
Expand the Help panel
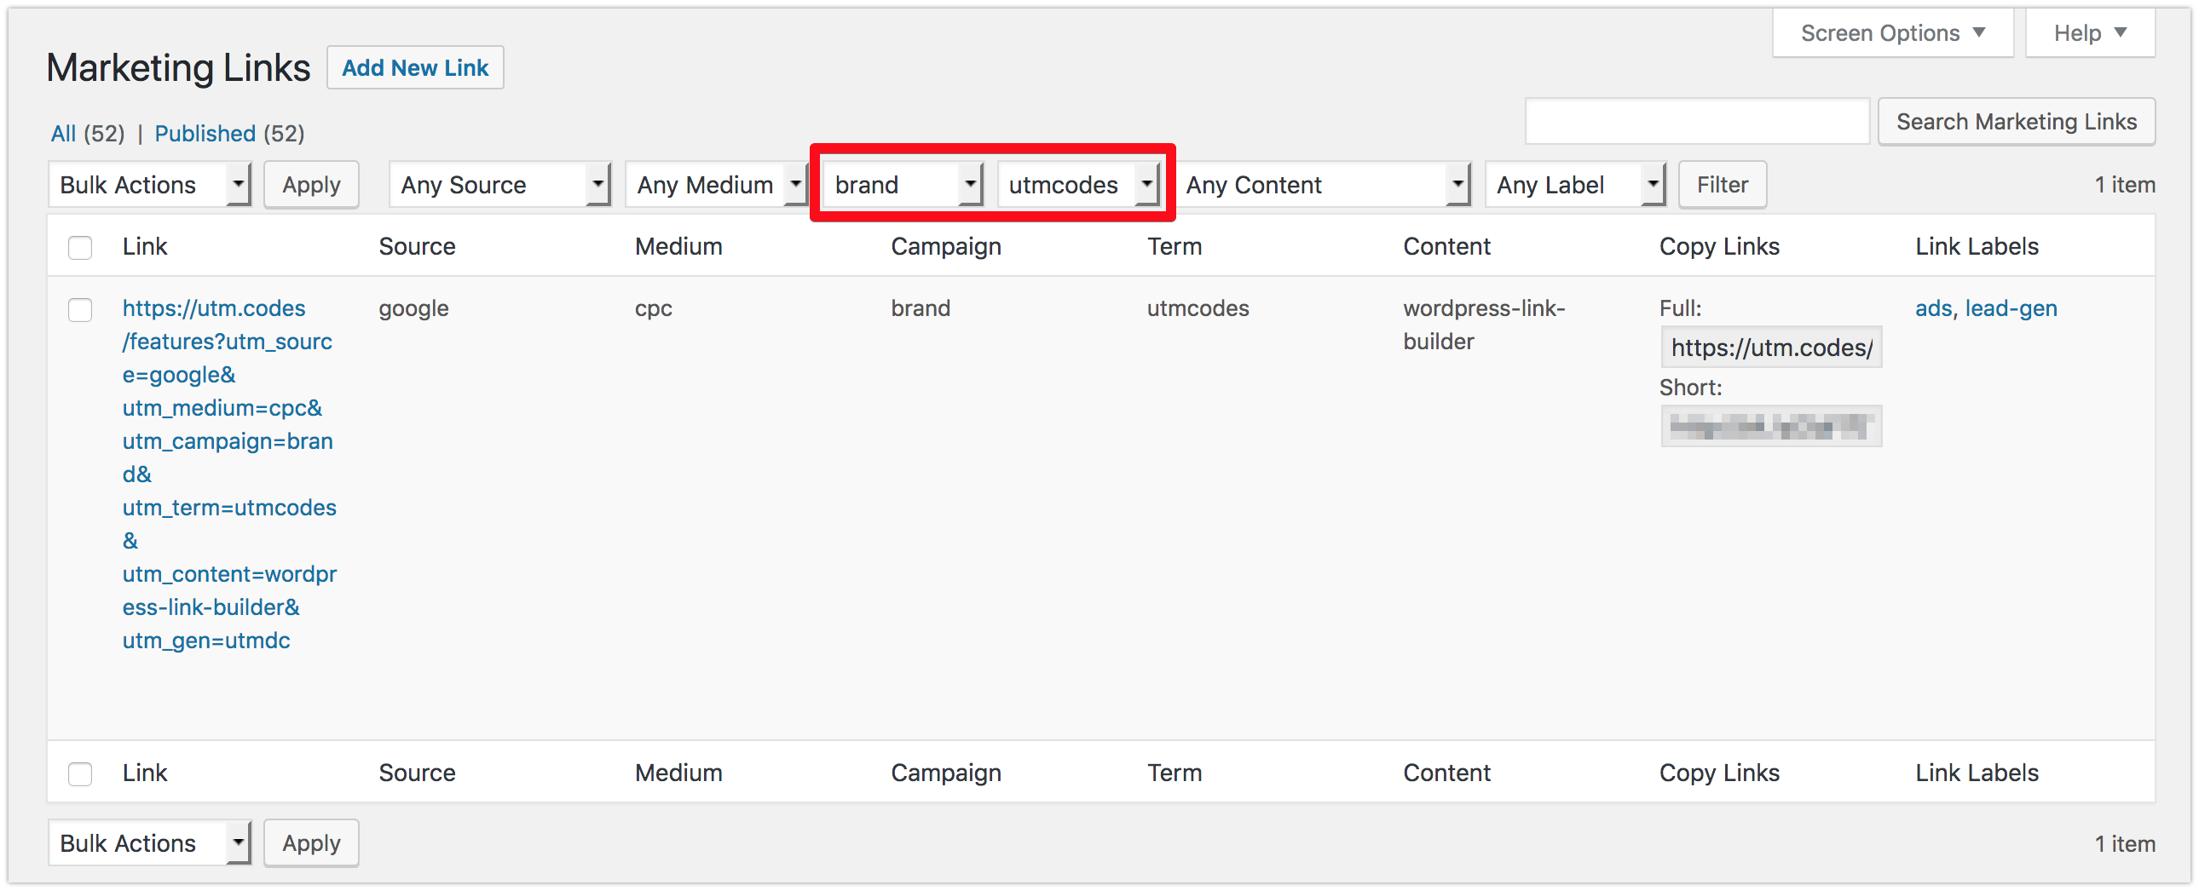pyautogui.click(x=2089, y=32)
